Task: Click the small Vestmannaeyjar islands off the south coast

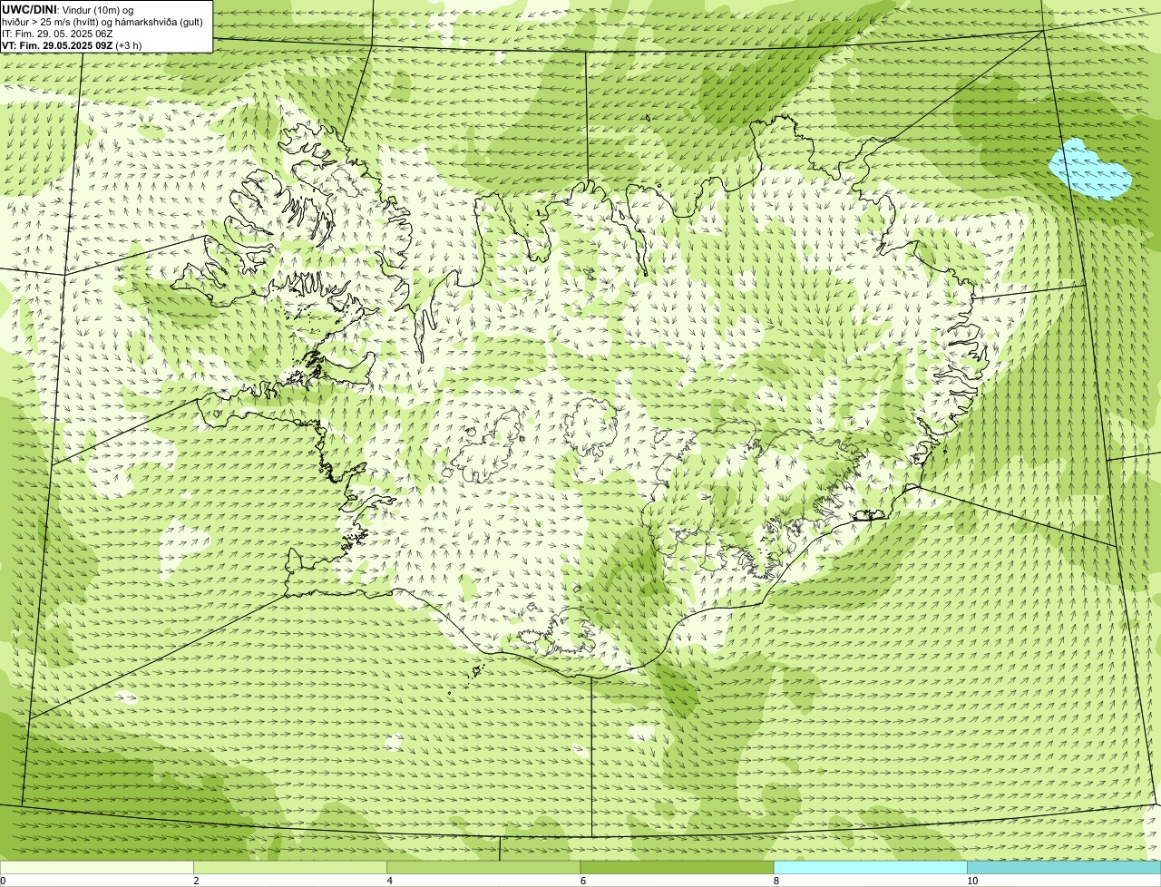Action: tap(476, 672)
